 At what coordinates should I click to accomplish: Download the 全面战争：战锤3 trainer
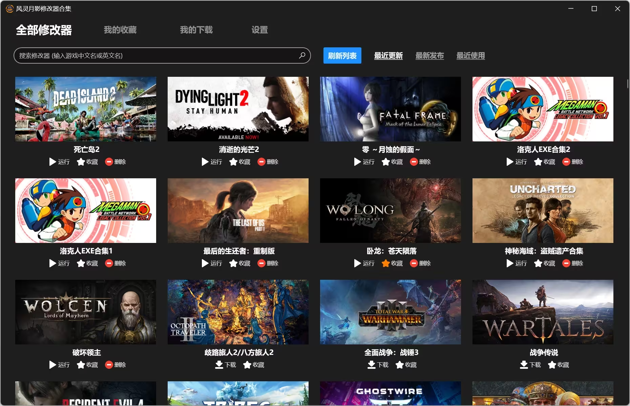coord(378,365)
